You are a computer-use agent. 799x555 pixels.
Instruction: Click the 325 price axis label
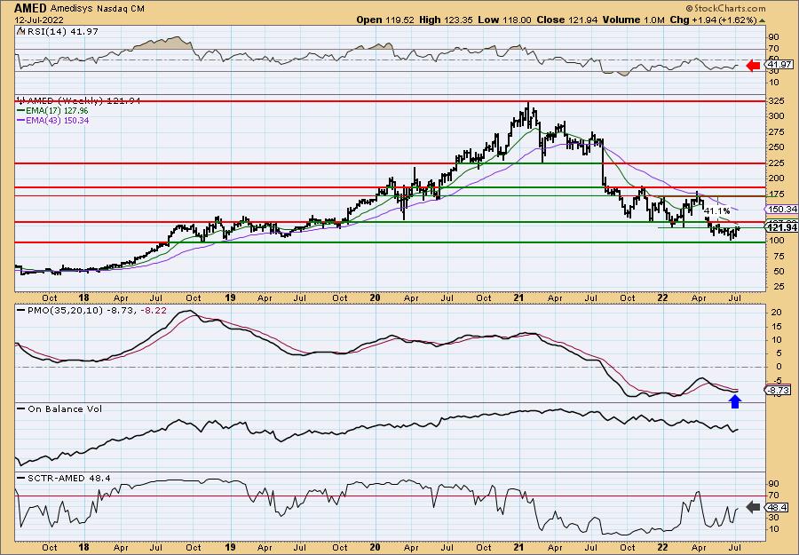click(777, 102)
